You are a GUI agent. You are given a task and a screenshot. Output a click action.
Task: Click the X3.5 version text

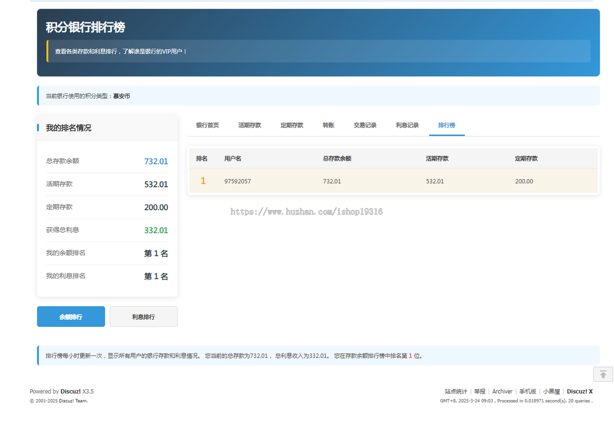tap(88, 391)
